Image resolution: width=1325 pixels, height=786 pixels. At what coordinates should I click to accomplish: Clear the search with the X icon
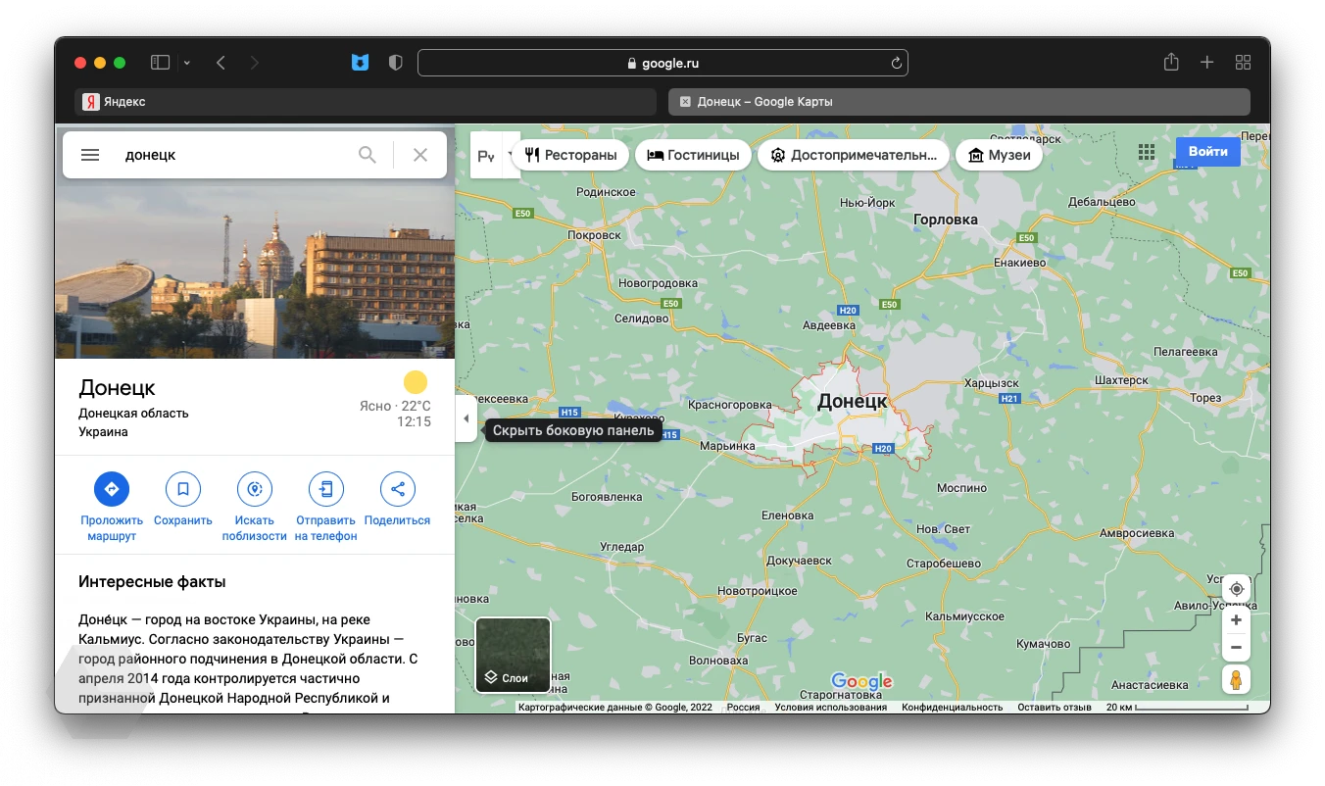tap(420, 155)
